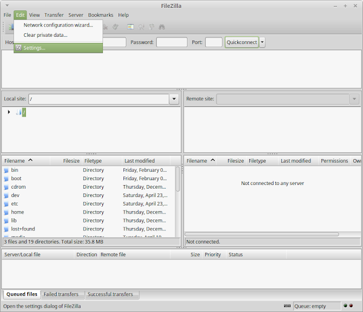This screenshot has height=312, width=363.
Task: Click the root folder icon in local tree
Action: pos(19,112)
